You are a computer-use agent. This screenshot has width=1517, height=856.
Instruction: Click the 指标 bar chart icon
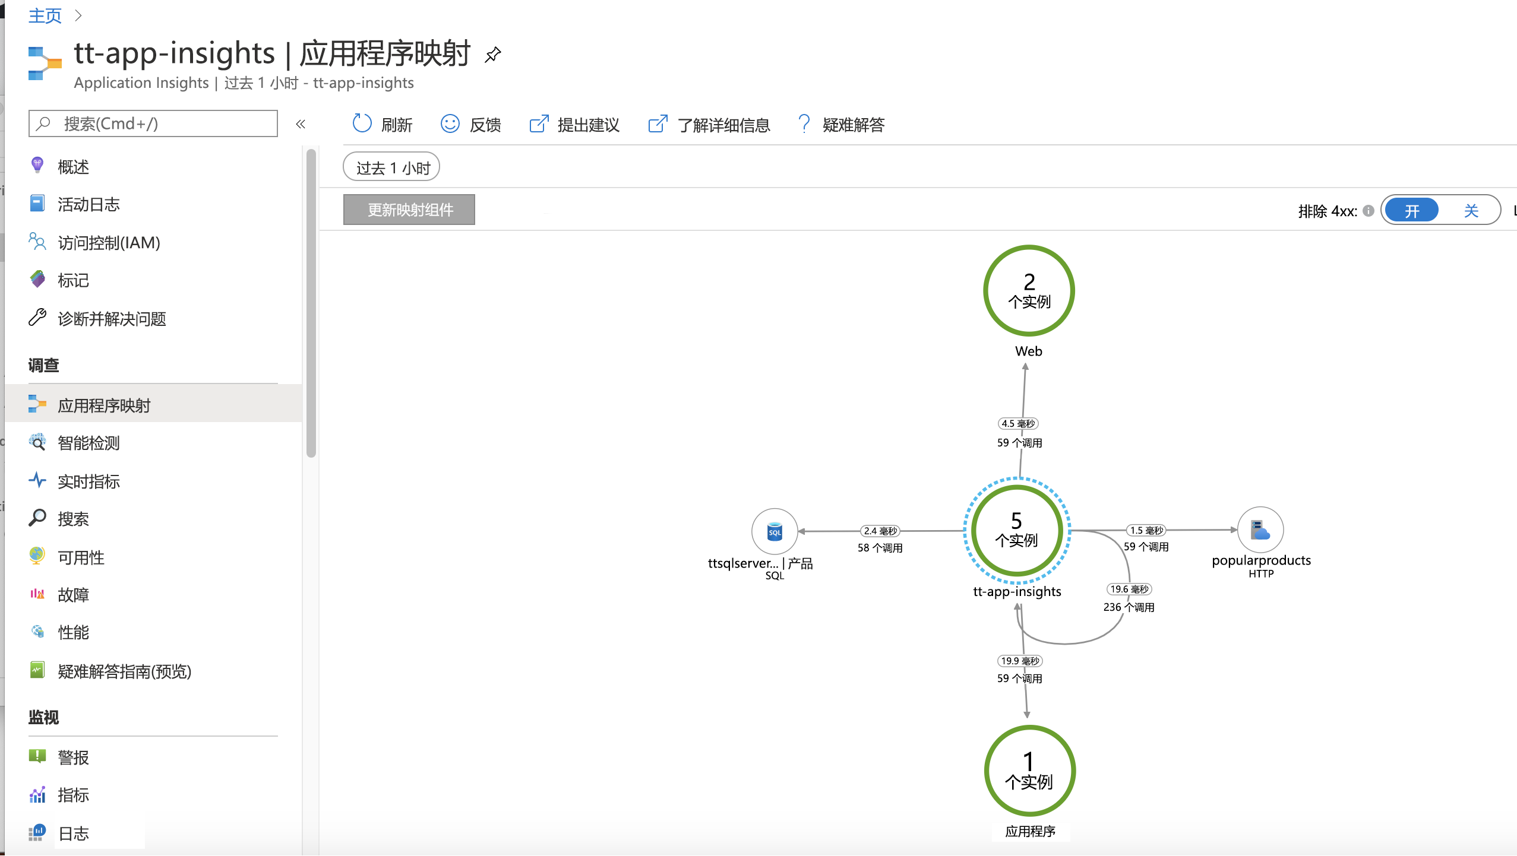coord(37,794)
